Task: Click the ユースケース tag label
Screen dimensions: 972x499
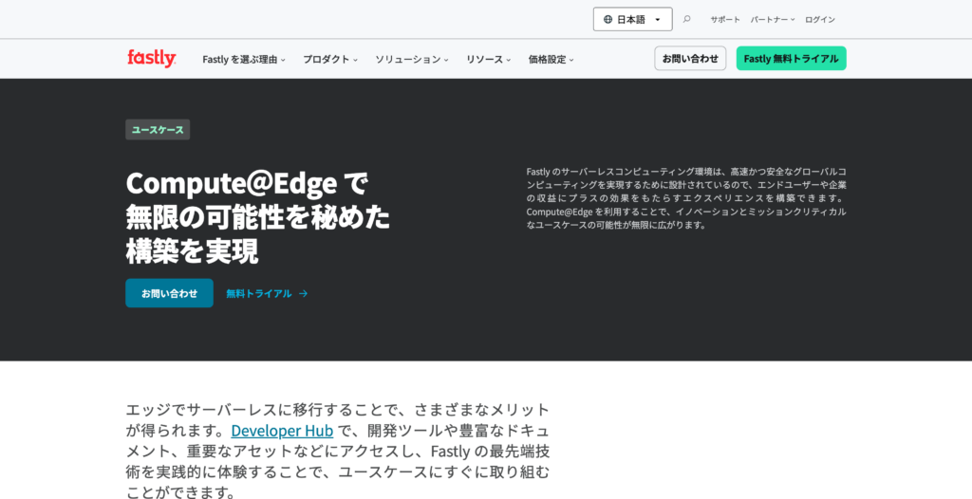Action: (x=158, y=130)
